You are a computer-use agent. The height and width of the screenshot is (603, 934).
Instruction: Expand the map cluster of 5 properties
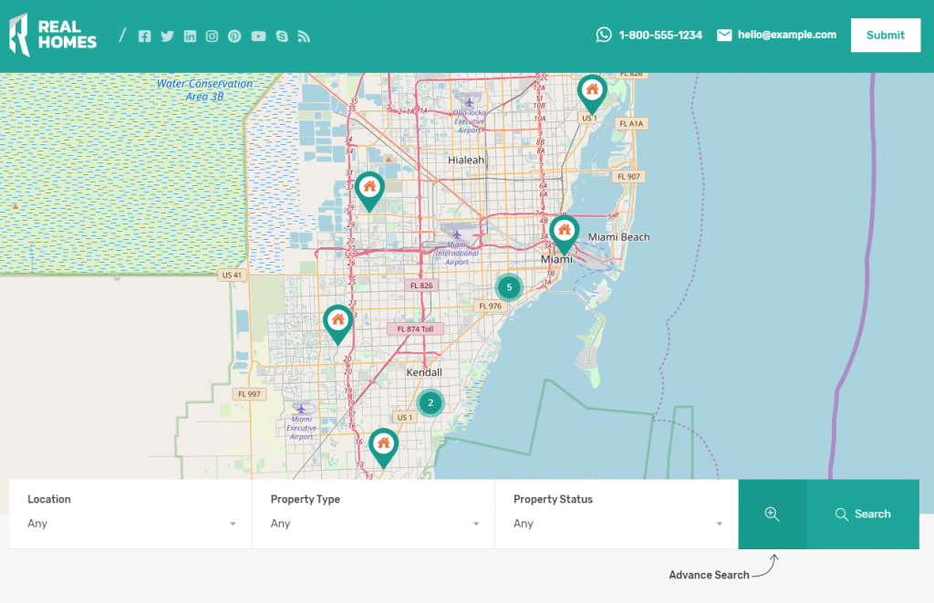tap(509, 287)
